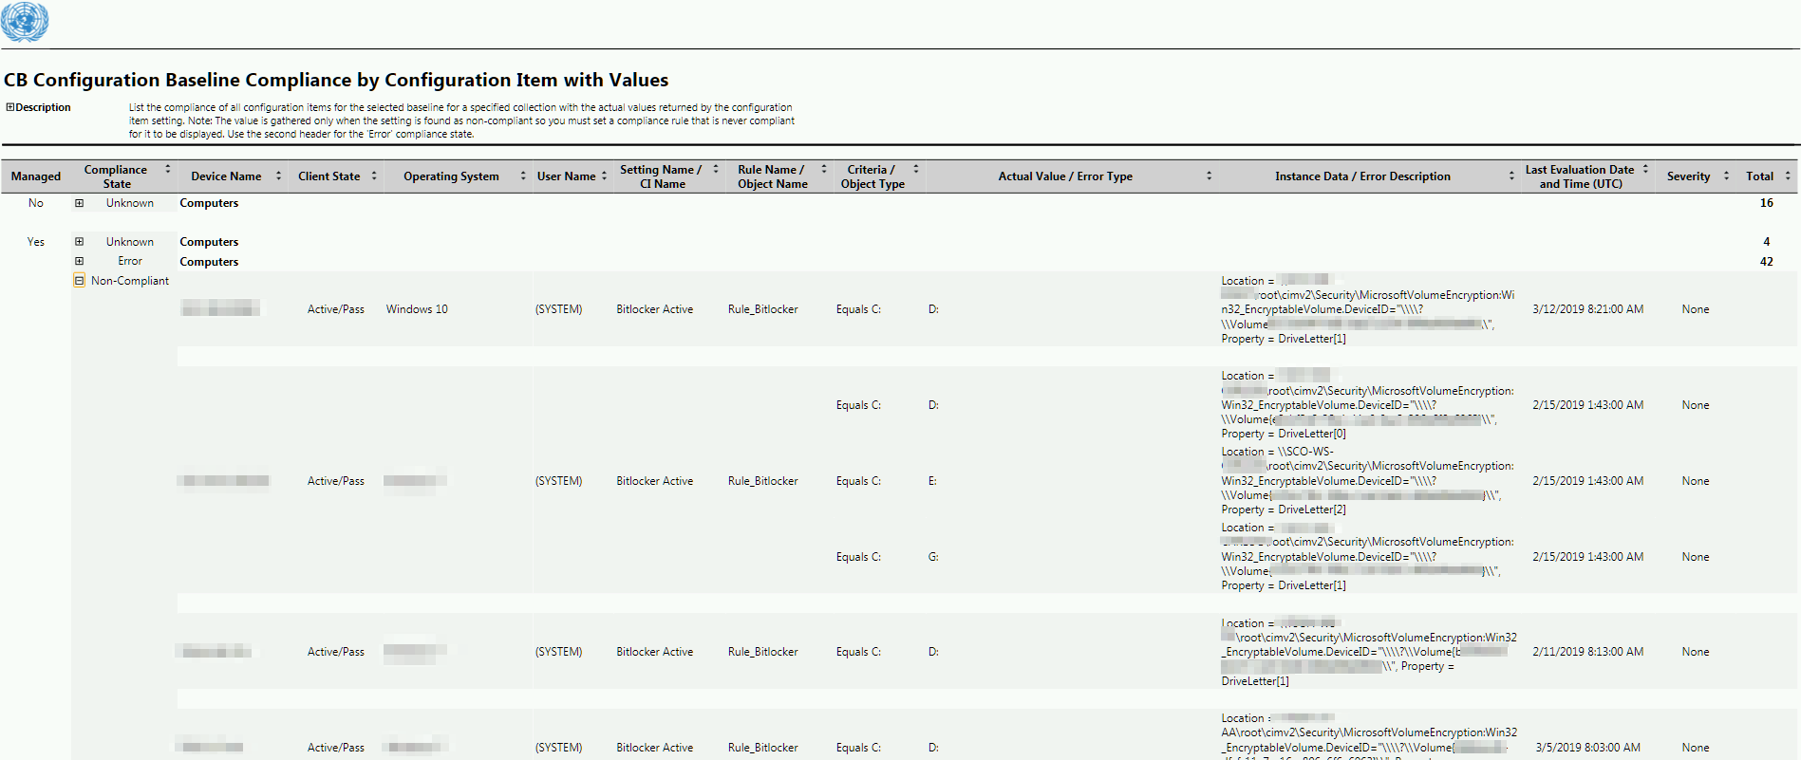Image resolution: width=1801 pixels, height=760 pixels.
Task: Click the report title heading
Action: click(x=336, y=80)
